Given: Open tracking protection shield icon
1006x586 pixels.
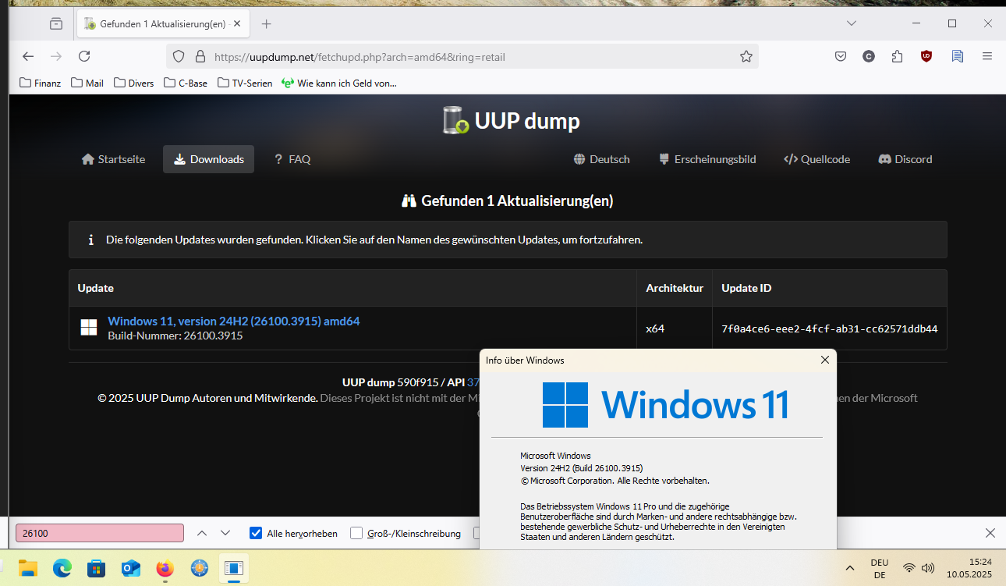Looking at the screenshot, I should (179, 56).
